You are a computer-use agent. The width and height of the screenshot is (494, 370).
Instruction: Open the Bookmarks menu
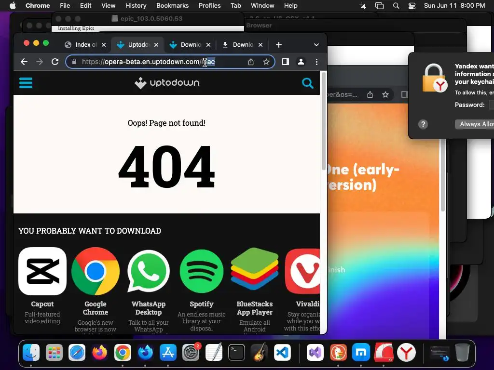[172, 5]
